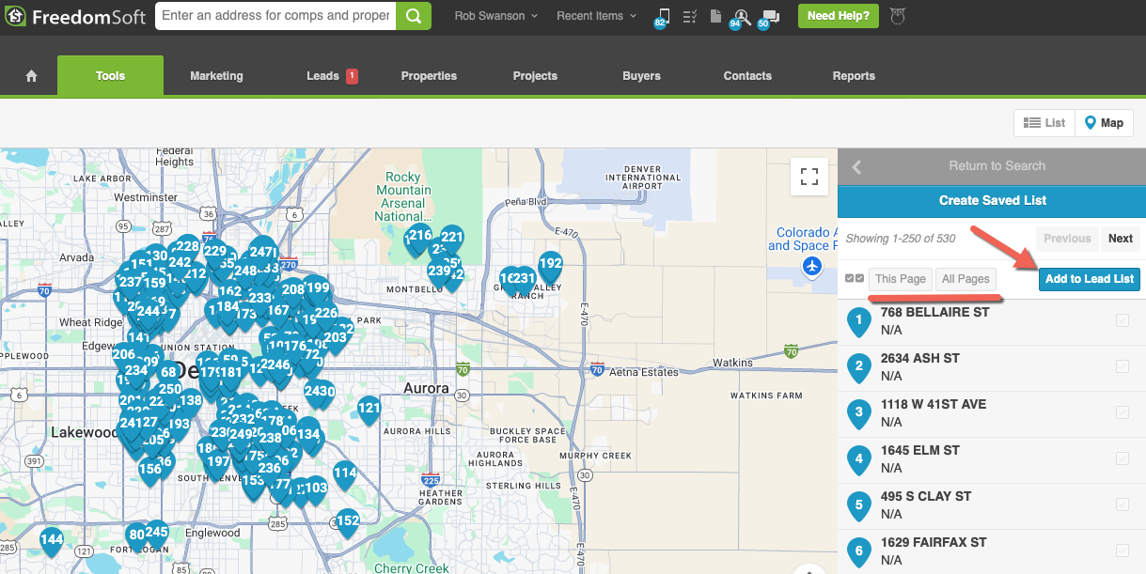The width and height of the screenshot is (1146, 574).
Task: Open the task checklist icon in header
Action: click(689, 16)
